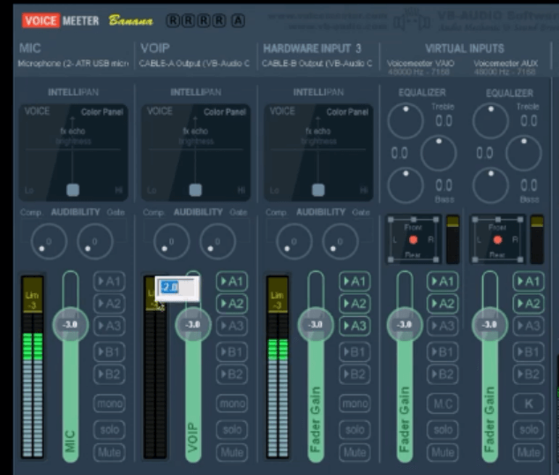
Task: Toggle A2 bus on Voicemeeter AUX strip
Action: [529, 304]
